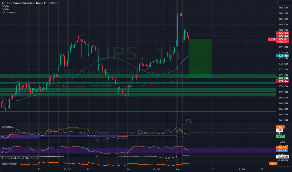Viewport: 292px width, 172px height.
Task: Click the 182.00 price axis label
Action: click(283, 24)
